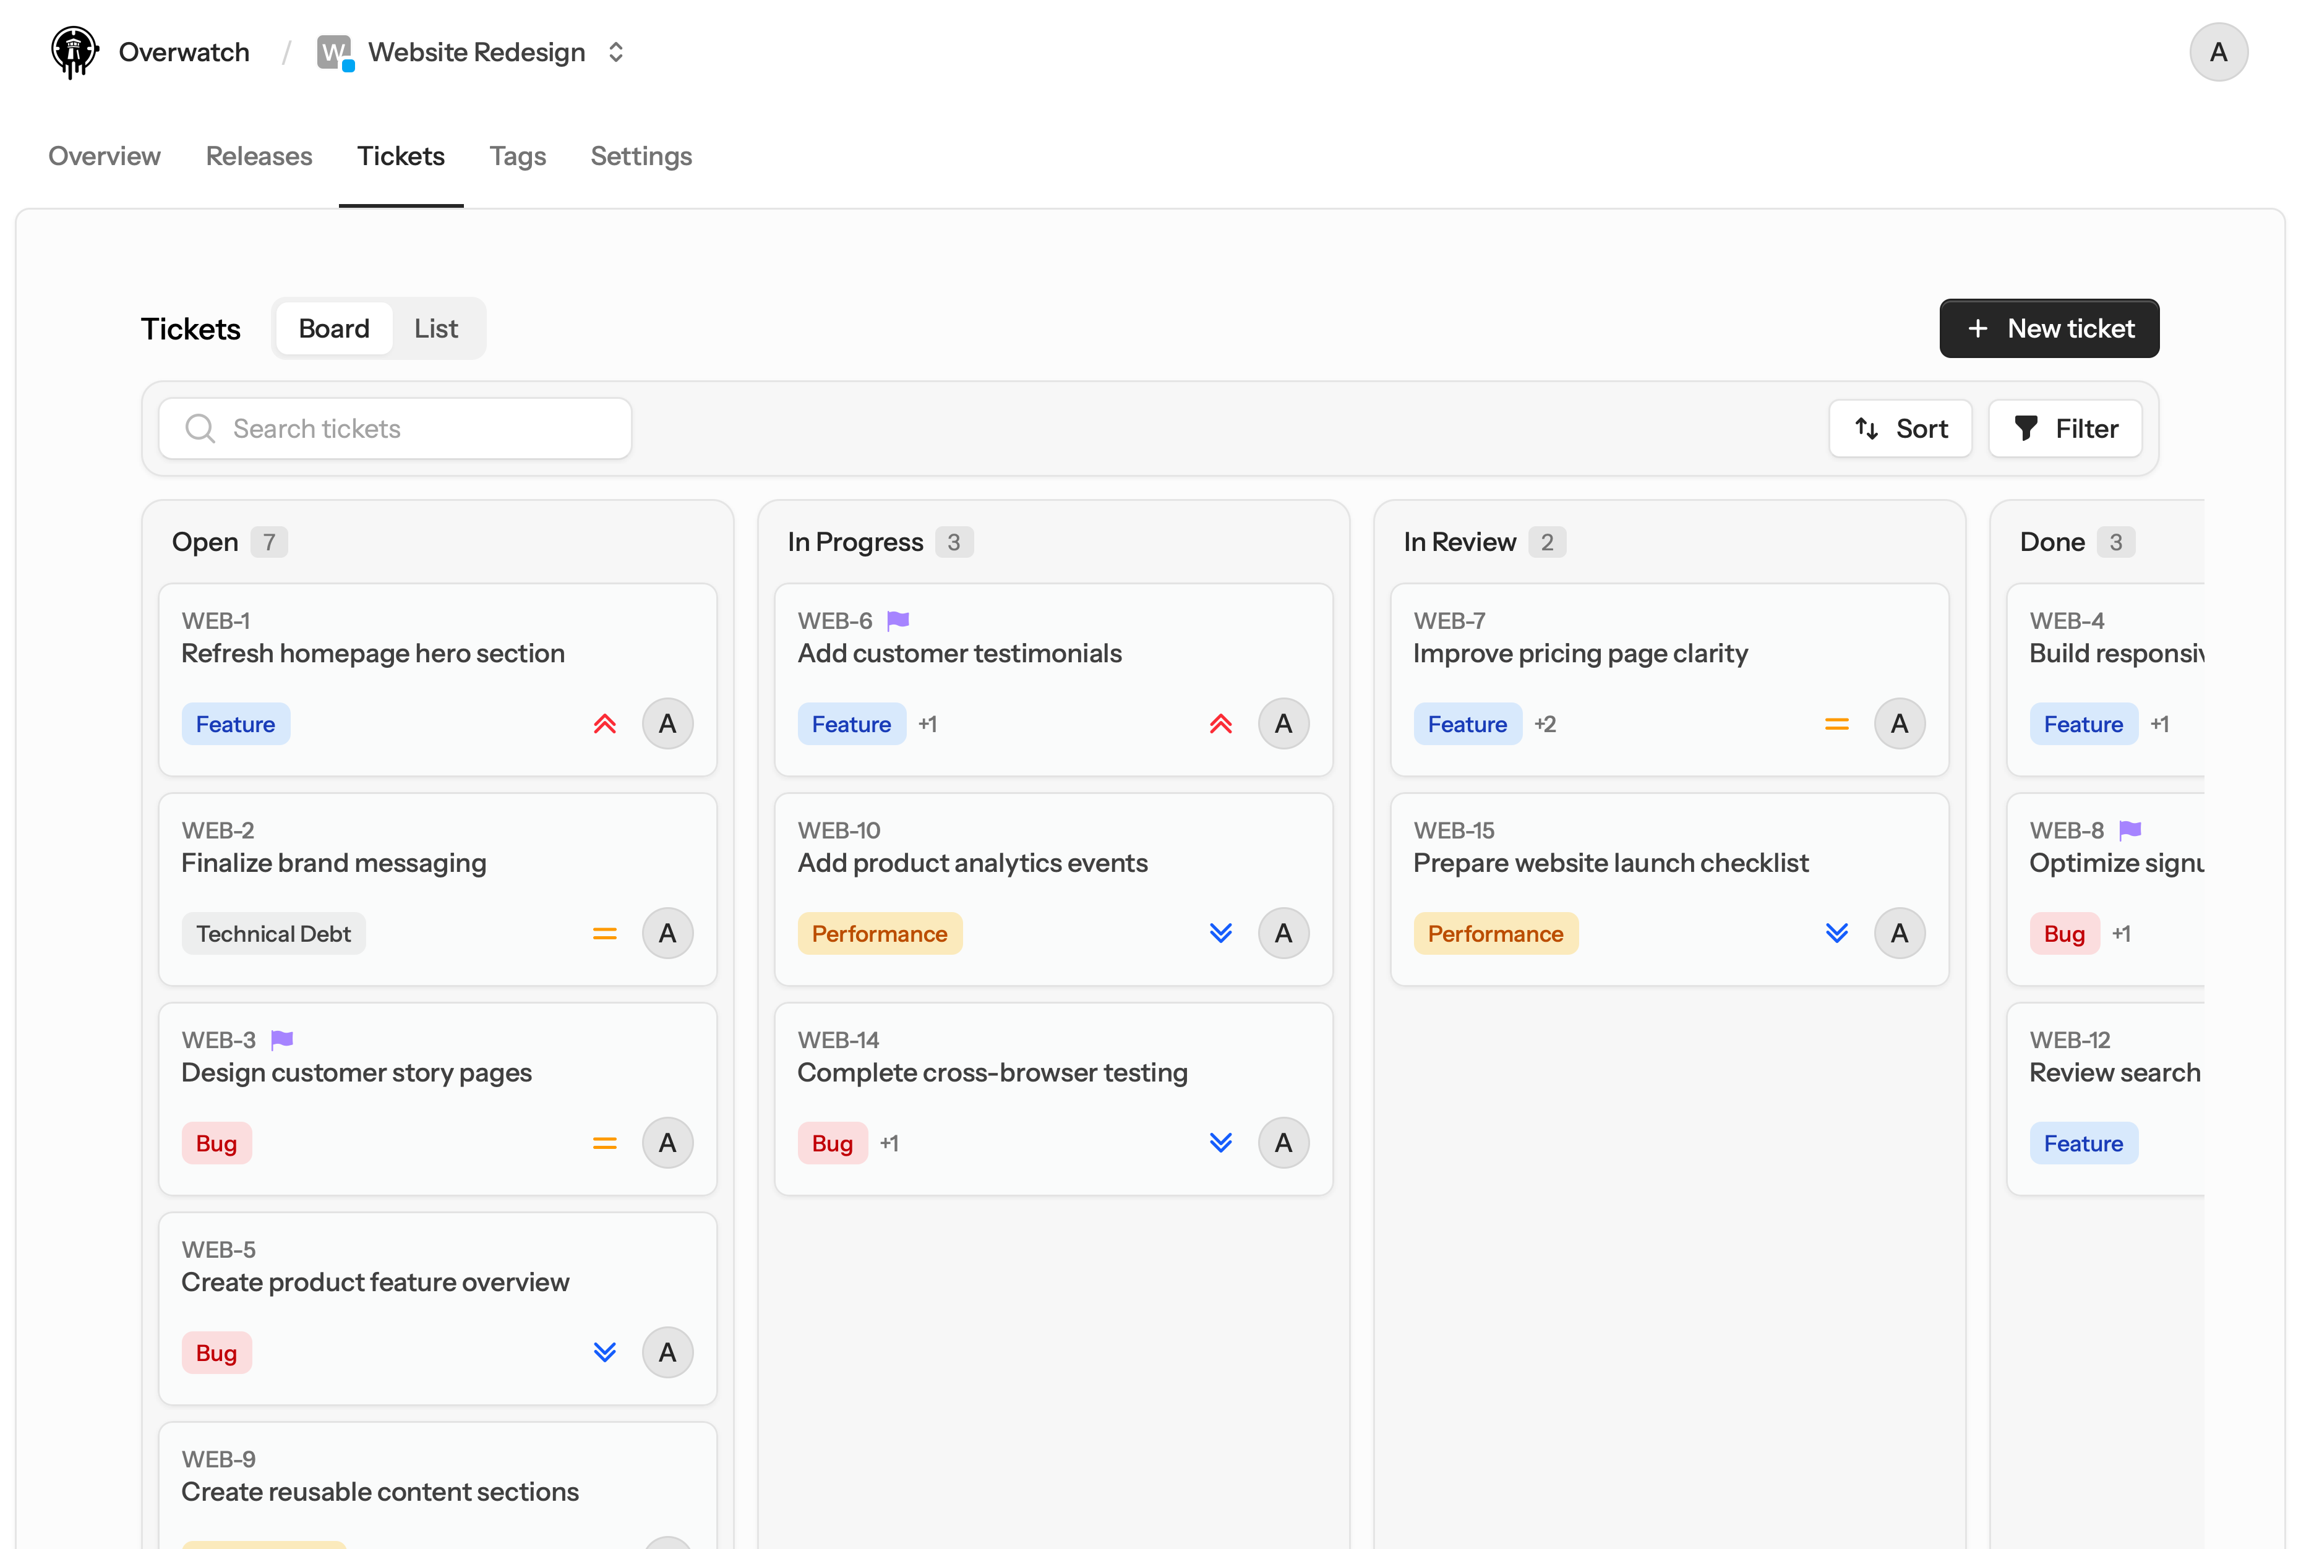Click assignee avatar on WEB-7
The height and width of the screenshot is (1549, 2301).
click(x=1899, y=724)
